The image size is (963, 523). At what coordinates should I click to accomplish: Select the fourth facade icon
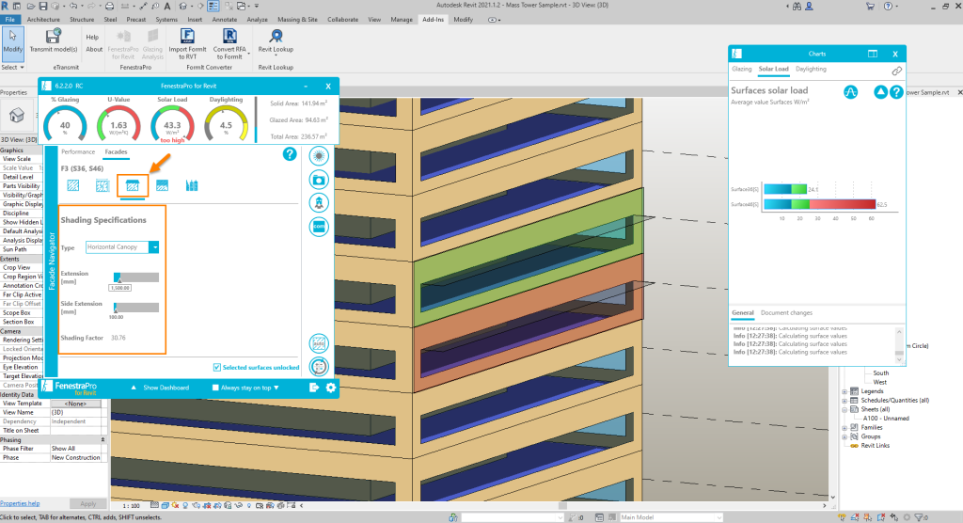pos(162,185)
